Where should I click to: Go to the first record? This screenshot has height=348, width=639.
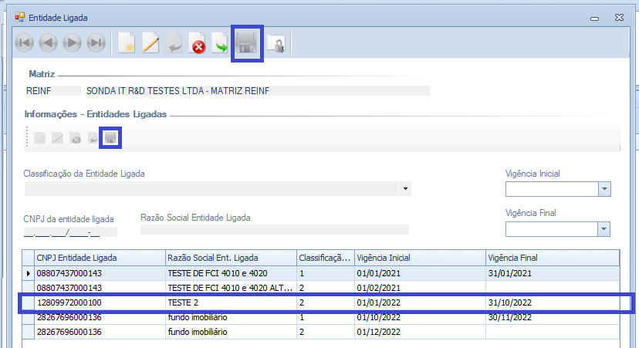coord(25,43)
